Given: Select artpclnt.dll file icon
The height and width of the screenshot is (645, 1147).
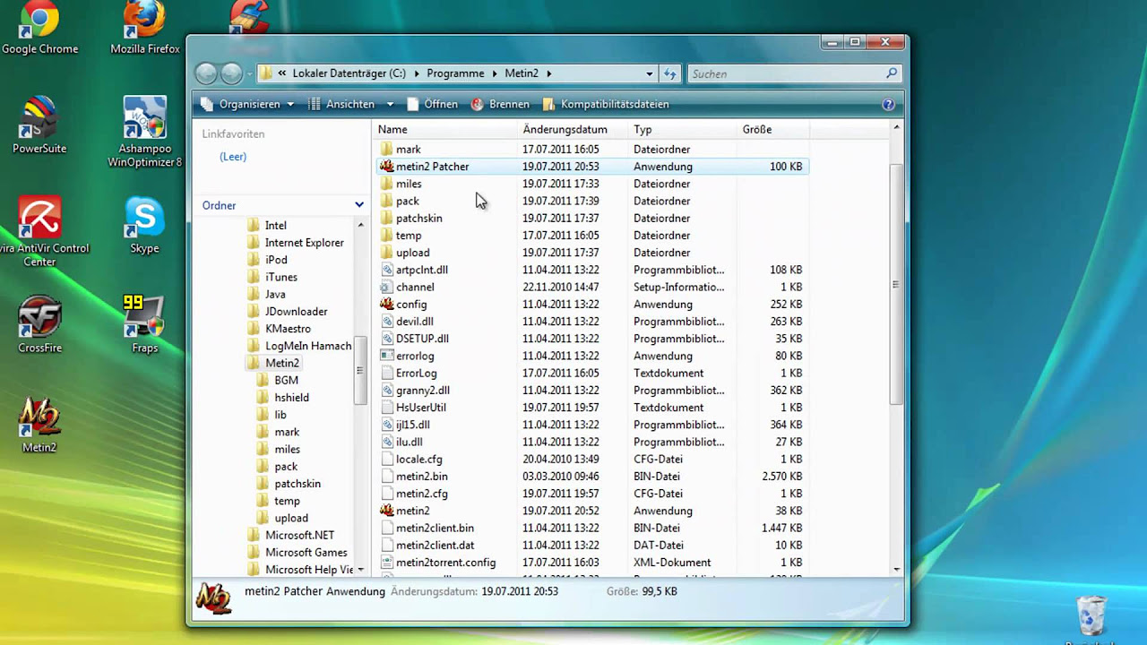Looking at the screenshot, I should (386, 270).
